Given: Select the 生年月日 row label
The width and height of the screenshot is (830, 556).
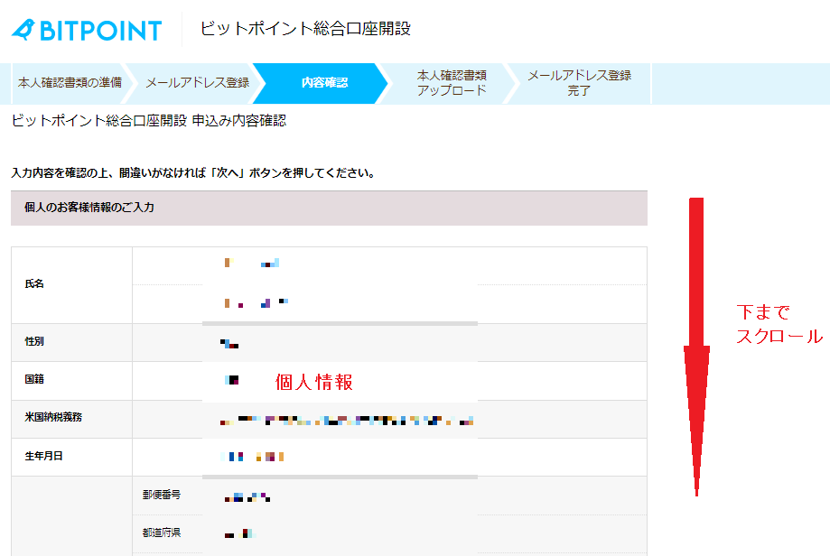Looking at the screenshot, I should click(42, 456).
